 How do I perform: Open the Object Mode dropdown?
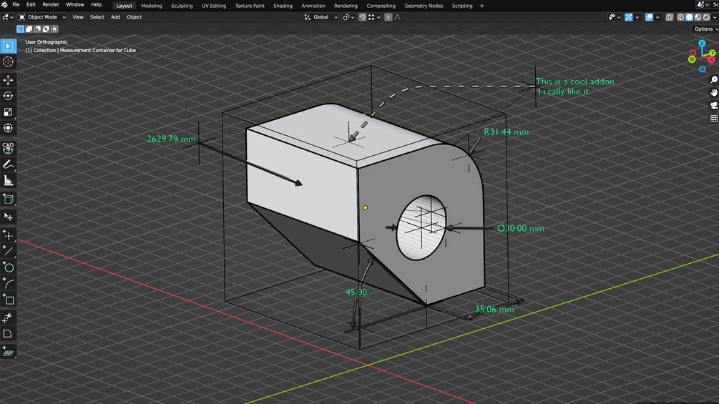[x=42, y=17]
